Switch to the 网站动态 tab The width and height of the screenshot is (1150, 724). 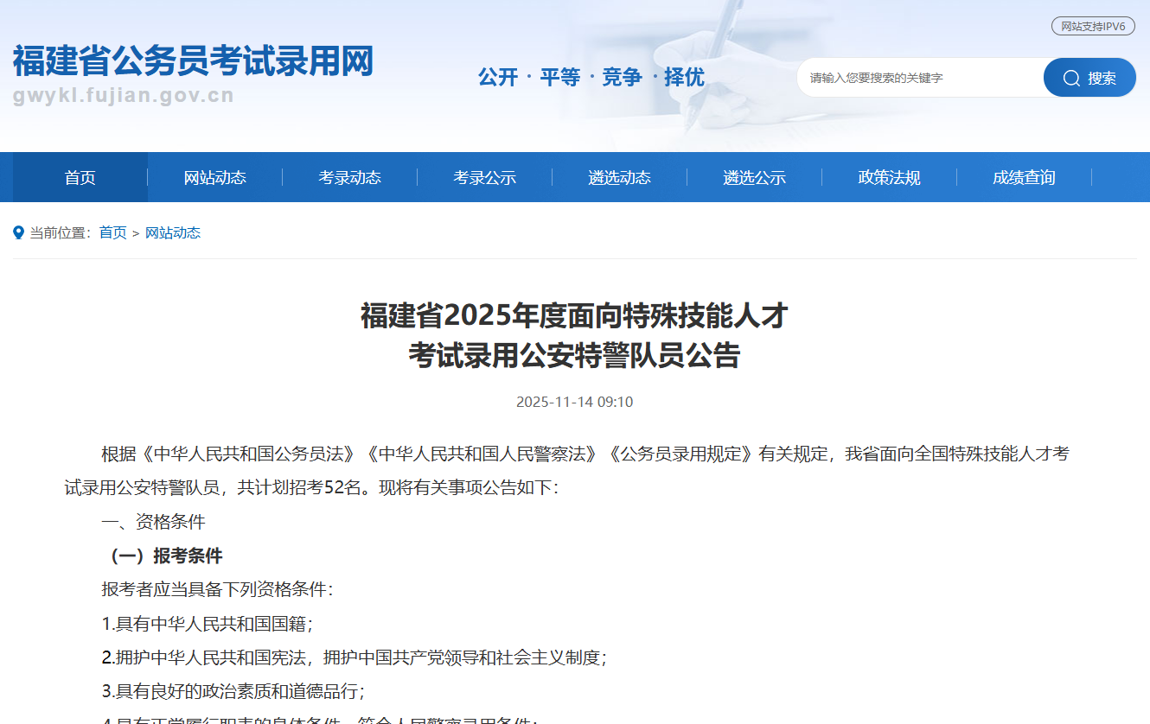(x=214, y=177)
